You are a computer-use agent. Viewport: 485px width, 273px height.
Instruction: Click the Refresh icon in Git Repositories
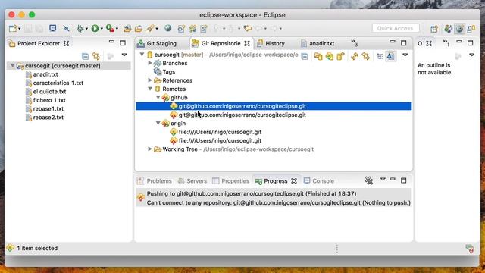pyautogui.click(x=355, y=56)
